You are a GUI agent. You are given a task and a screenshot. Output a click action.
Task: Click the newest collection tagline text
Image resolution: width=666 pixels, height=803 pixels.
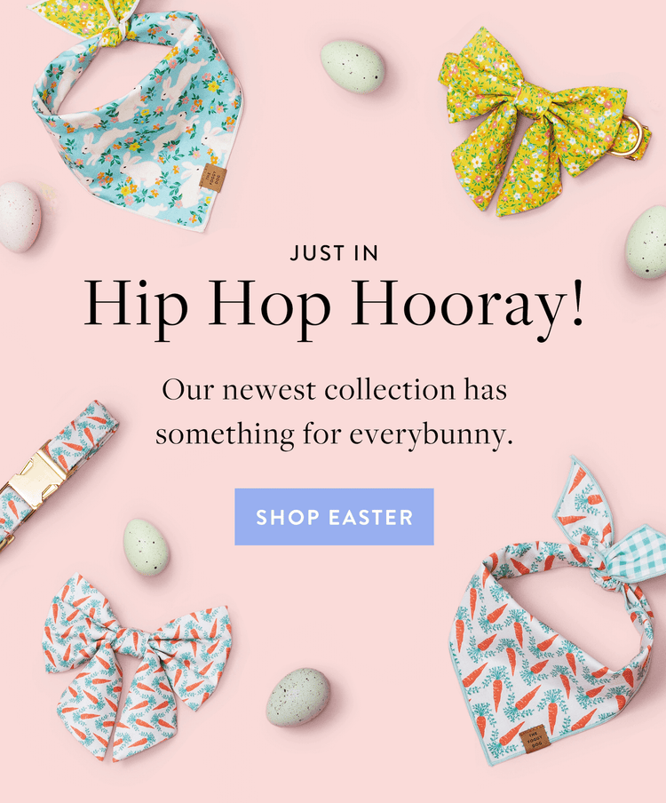coord(334,412)
